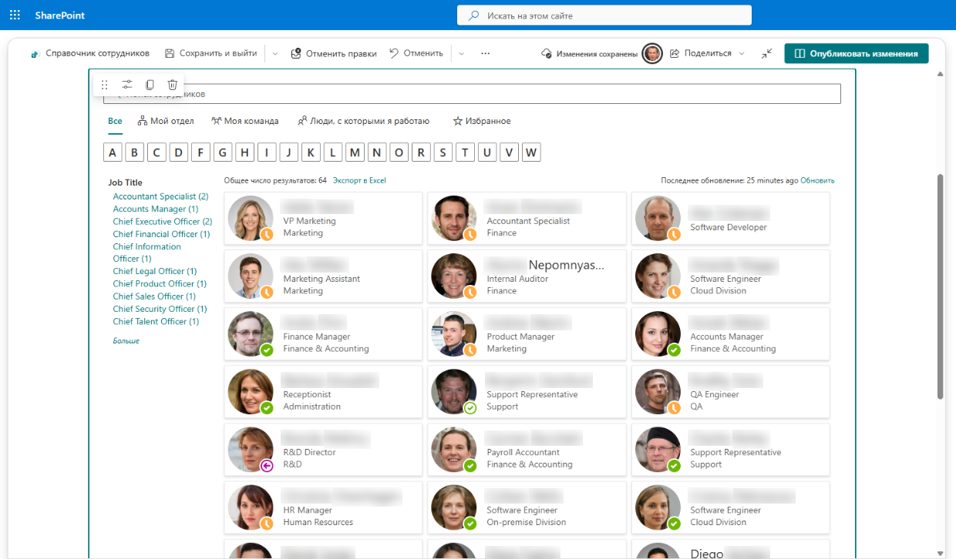Duplicate the employee directory web part
This screenshot has height=559, width=956.
tap(150, 85)
